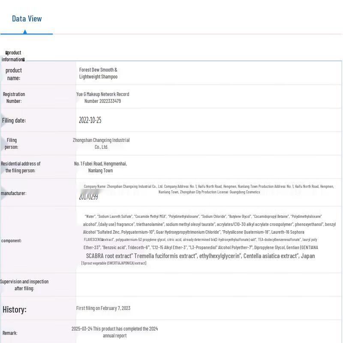Open the Data View tab

27,18
